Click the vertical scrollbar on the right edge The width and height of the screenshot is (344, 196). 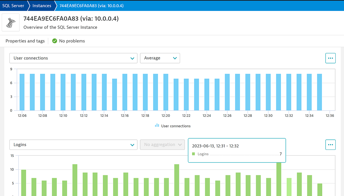pos(343,115)
